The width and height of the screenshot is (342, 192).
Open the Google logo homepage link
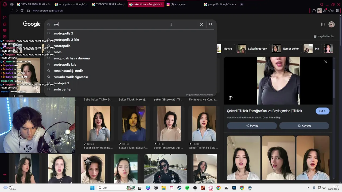point(32,24)
